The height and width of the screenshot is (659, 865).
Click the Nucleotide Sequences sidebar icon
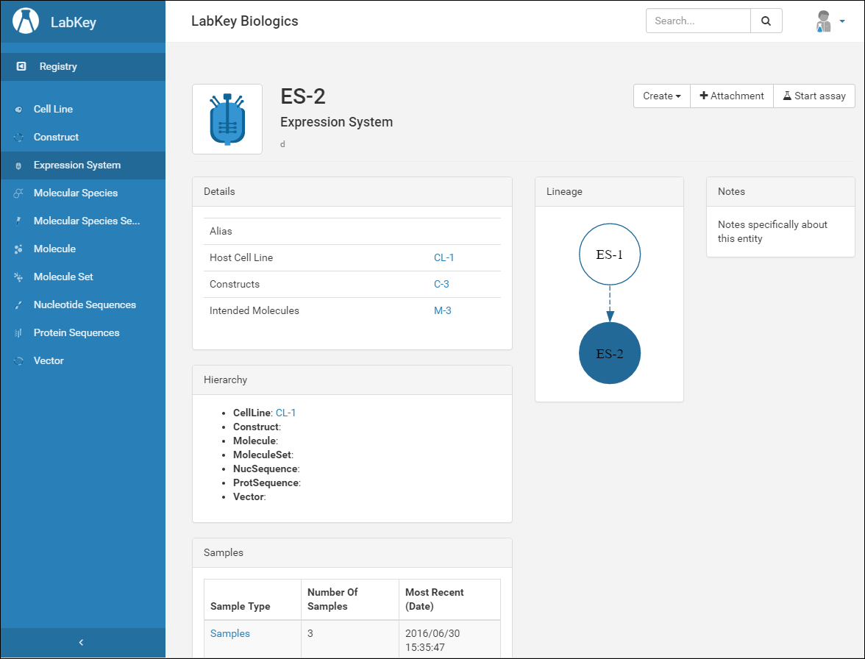coord(19,305)
